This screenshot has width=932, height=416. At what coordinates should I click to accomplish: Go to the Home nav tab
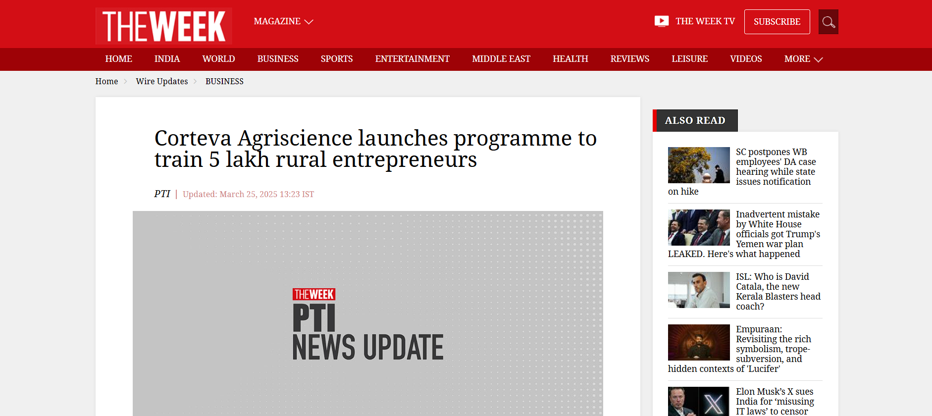[x=119, y=59]
